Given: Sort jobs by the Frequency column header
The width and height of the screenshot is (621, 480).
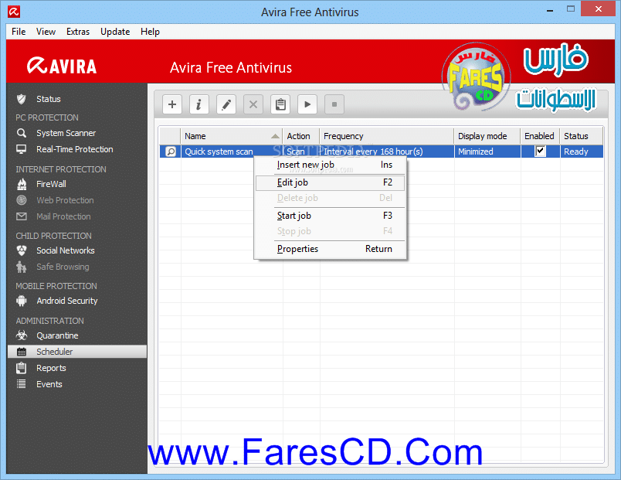Looking at the screenshot, I should coord(387,136).
